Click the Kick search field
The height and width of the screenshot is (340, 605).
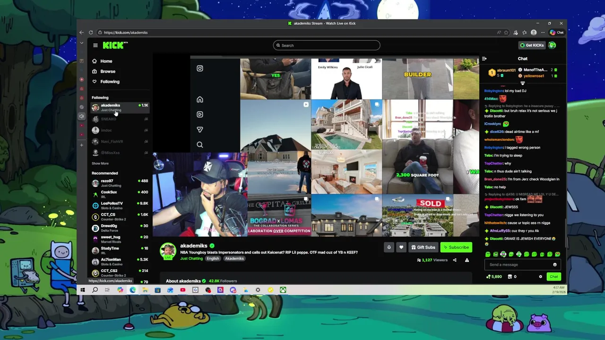tap(327, 45)
